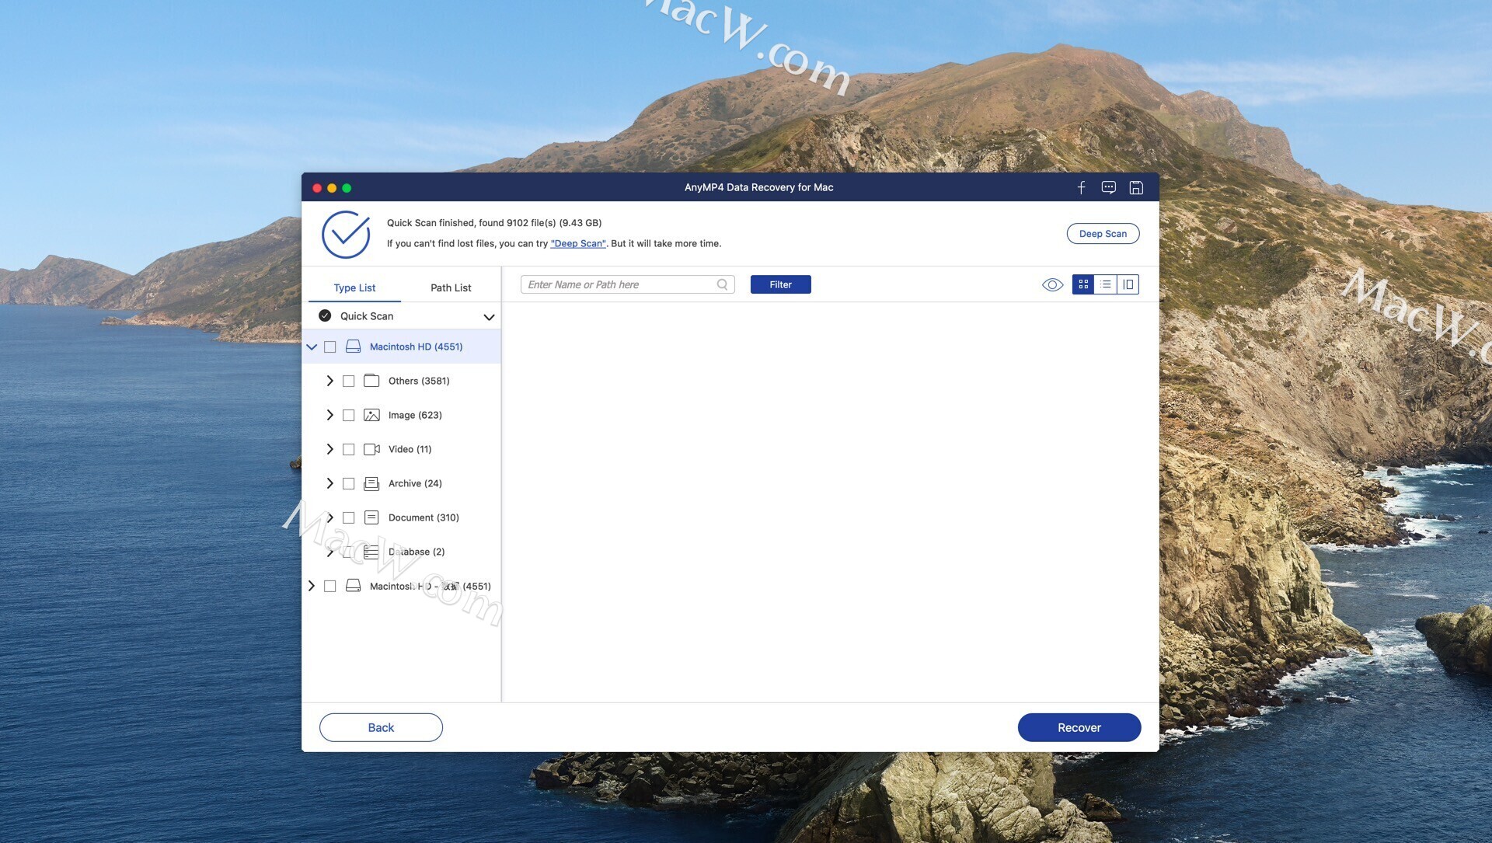Switch to the Path List tab

point(451,287)
